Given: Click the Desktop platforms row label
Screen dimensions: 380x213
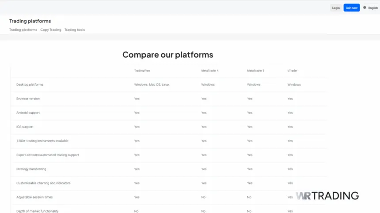Looking at the screenshot, I should pyautogui.click(x=30, y=85).
